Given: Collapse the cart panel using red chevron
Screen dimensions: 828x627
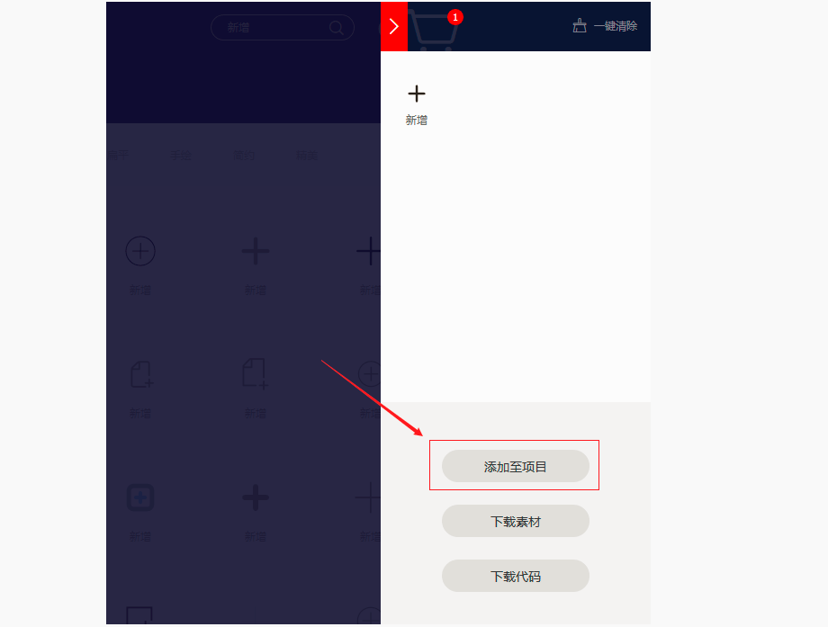Looking at the screenshot, I should click(394, 26).
